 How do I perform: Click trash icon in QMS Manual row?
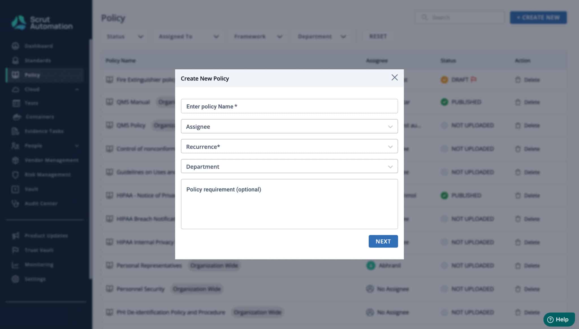[518, 102]
